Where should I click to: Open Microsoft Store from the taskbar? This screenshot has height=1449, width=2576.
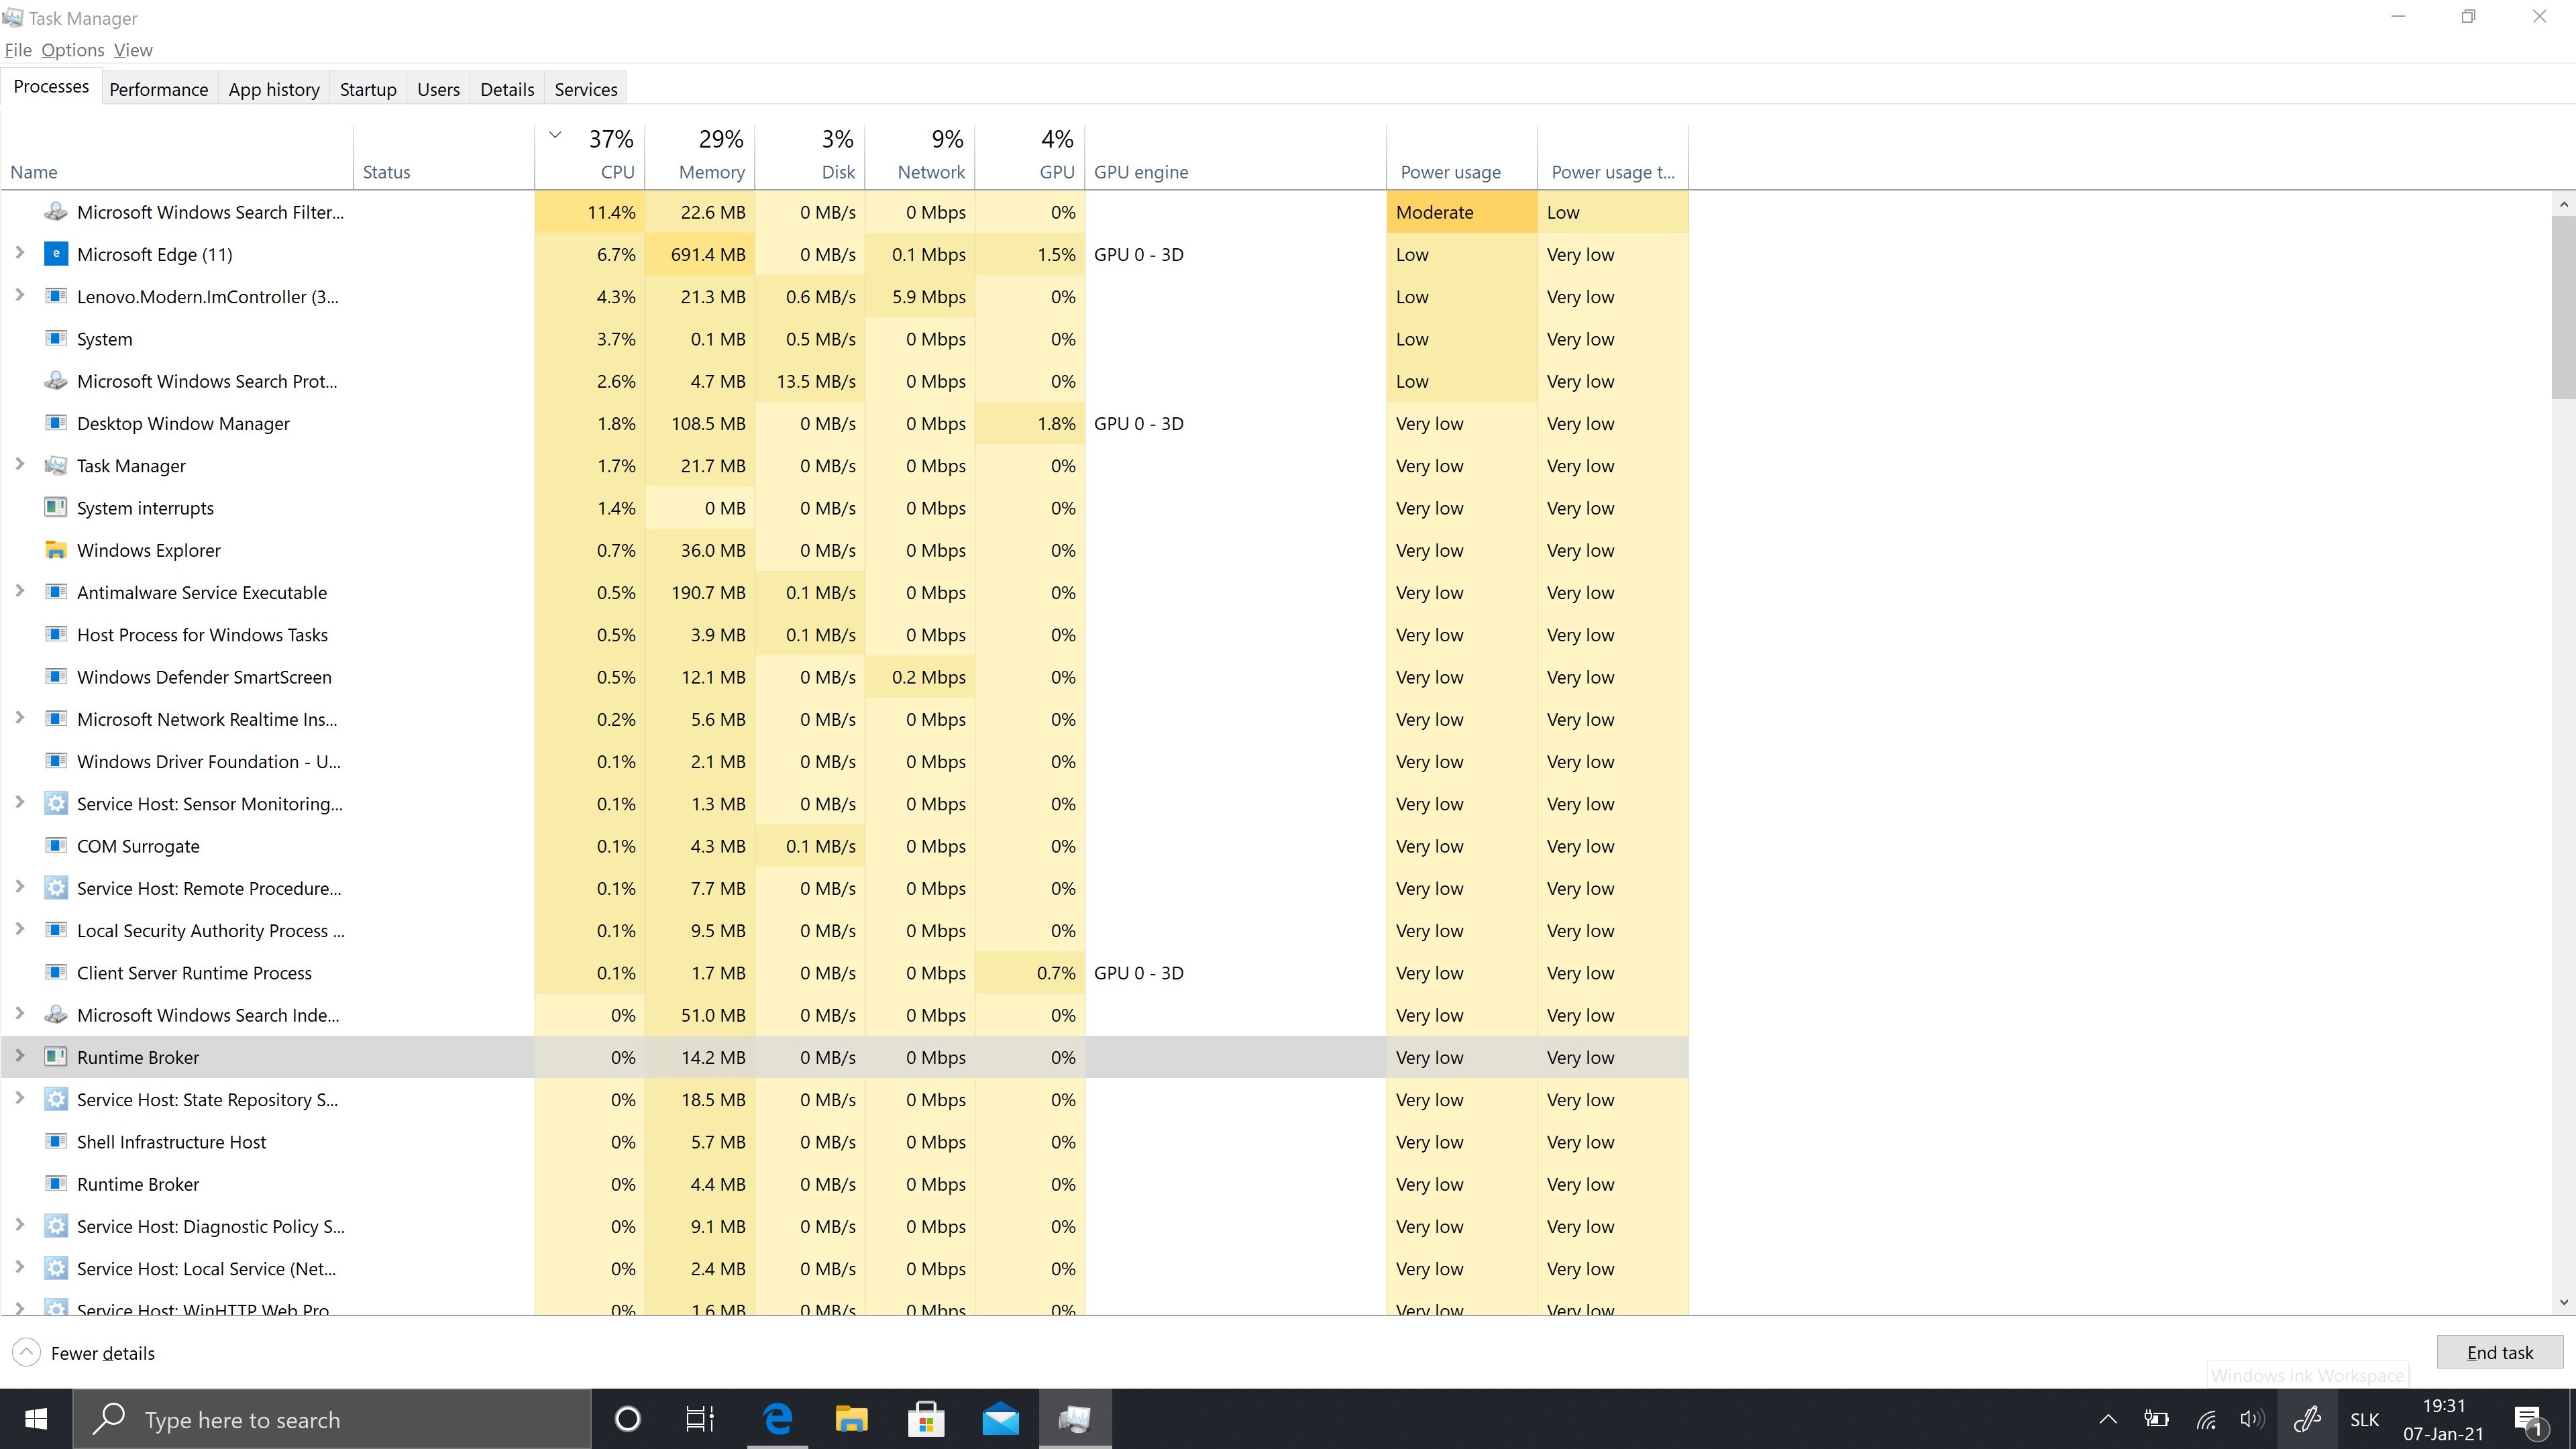tap(926, 1419)
